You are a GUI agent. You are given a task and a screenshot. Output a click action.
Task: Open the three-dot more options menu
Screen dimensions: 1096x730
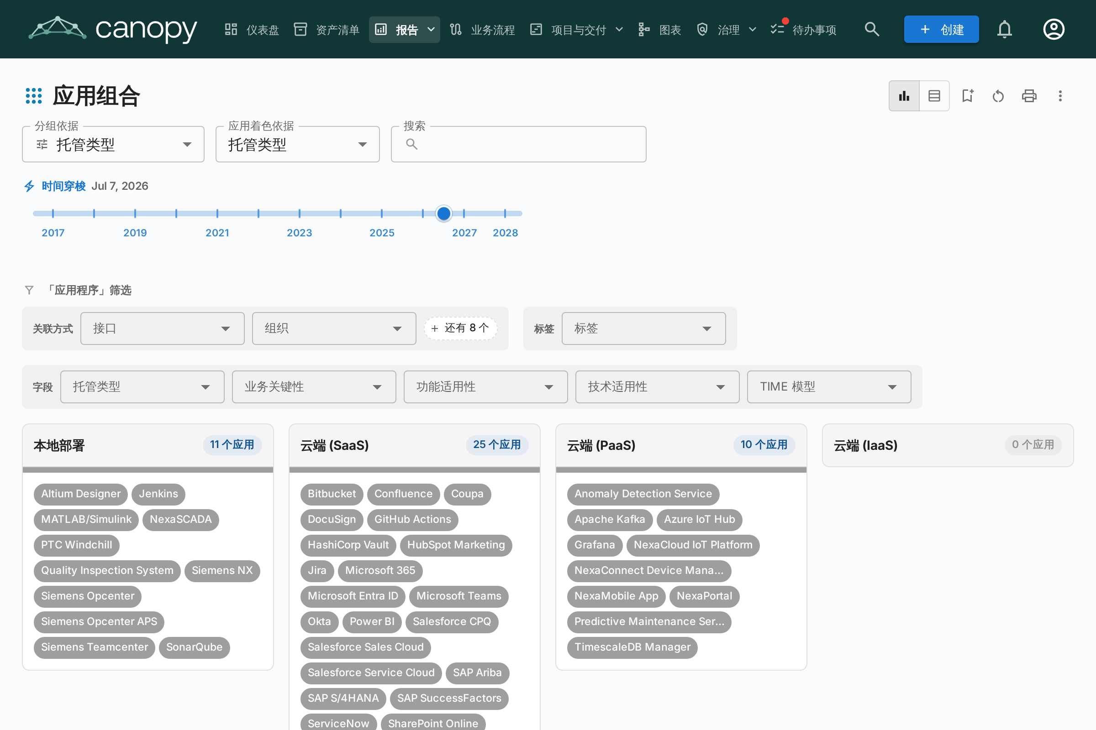pos(1060,96)
